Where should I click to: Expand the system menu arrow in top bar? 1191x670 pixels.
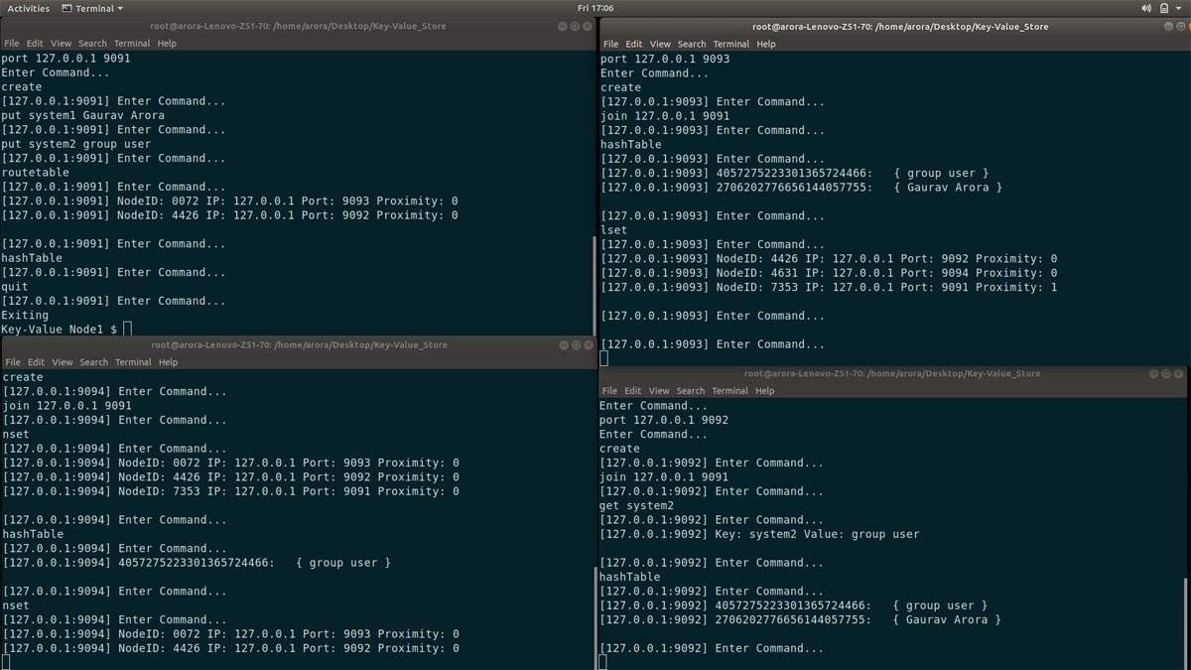(1178, 8)
